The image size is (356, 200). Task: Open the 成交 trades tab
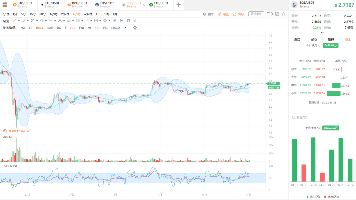[314, 40]
